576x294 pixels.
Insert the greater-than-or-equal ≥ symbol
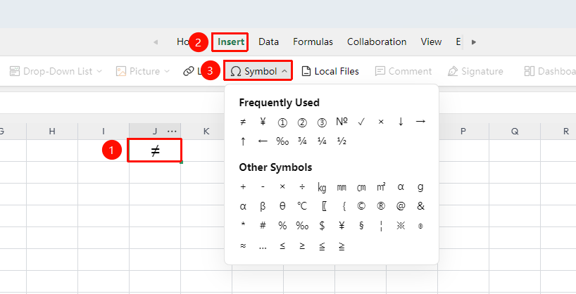[x=302, y=246]
